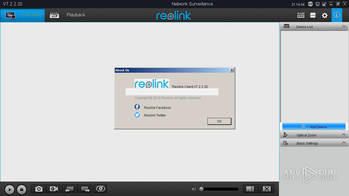Click the RAM usage icon
The height and width of the screenshot is (196, 349).
(x=301, y=15)
